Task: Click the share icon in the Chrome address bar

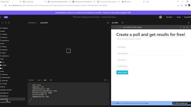Action: [178, 5]
